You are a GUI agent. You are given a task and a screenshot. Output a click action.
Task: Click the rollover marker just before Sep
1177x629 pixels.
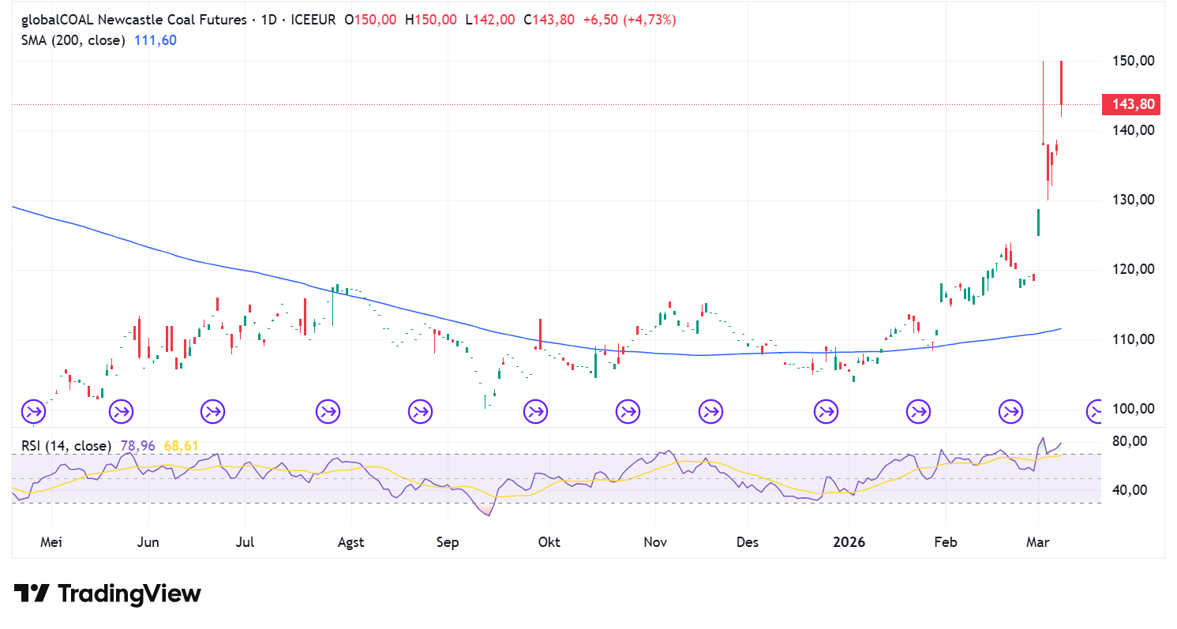(x=420, y=411)
